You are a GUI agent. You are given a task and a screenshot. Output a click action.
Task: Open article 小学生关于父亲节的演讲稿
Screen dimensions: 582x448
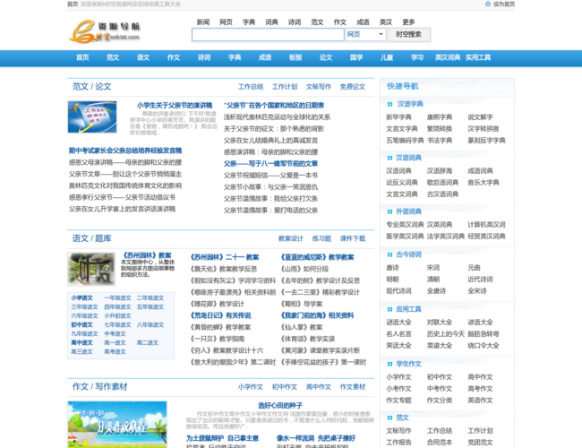pyautogui.click(x=175, y=105)
